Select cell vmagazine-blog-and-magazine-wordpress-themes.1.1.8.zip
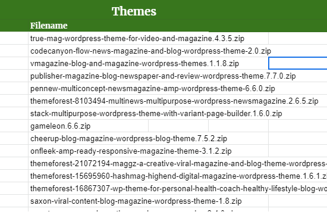Screen dimensions: 327x221 [134, 64]
